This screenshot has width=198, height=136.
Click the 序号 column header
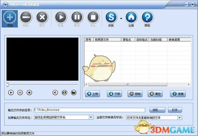click(89, 40)
